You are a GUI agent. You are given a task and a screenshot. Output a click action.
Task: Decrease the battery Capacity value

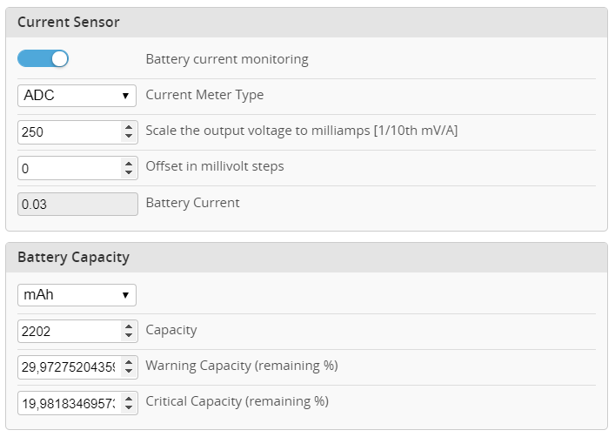[129, 335]
